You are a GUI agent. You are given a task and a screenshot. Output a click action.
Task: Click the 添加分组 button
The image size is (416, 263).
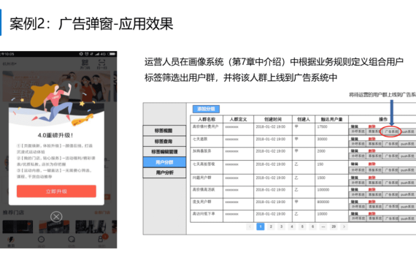point(206,109)
